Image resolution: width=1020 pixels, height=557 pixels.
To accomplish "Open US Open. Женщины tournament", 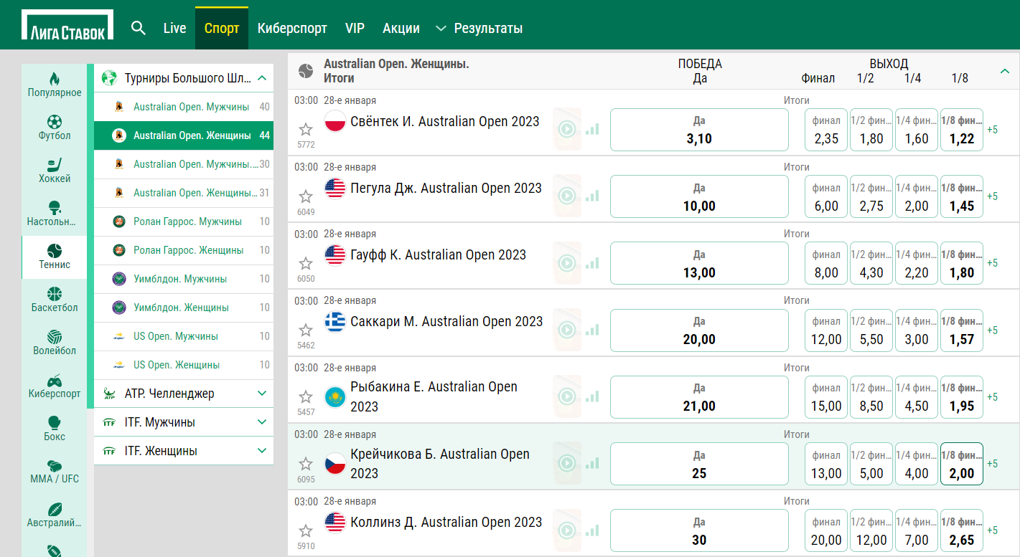I will pos(184,365).
